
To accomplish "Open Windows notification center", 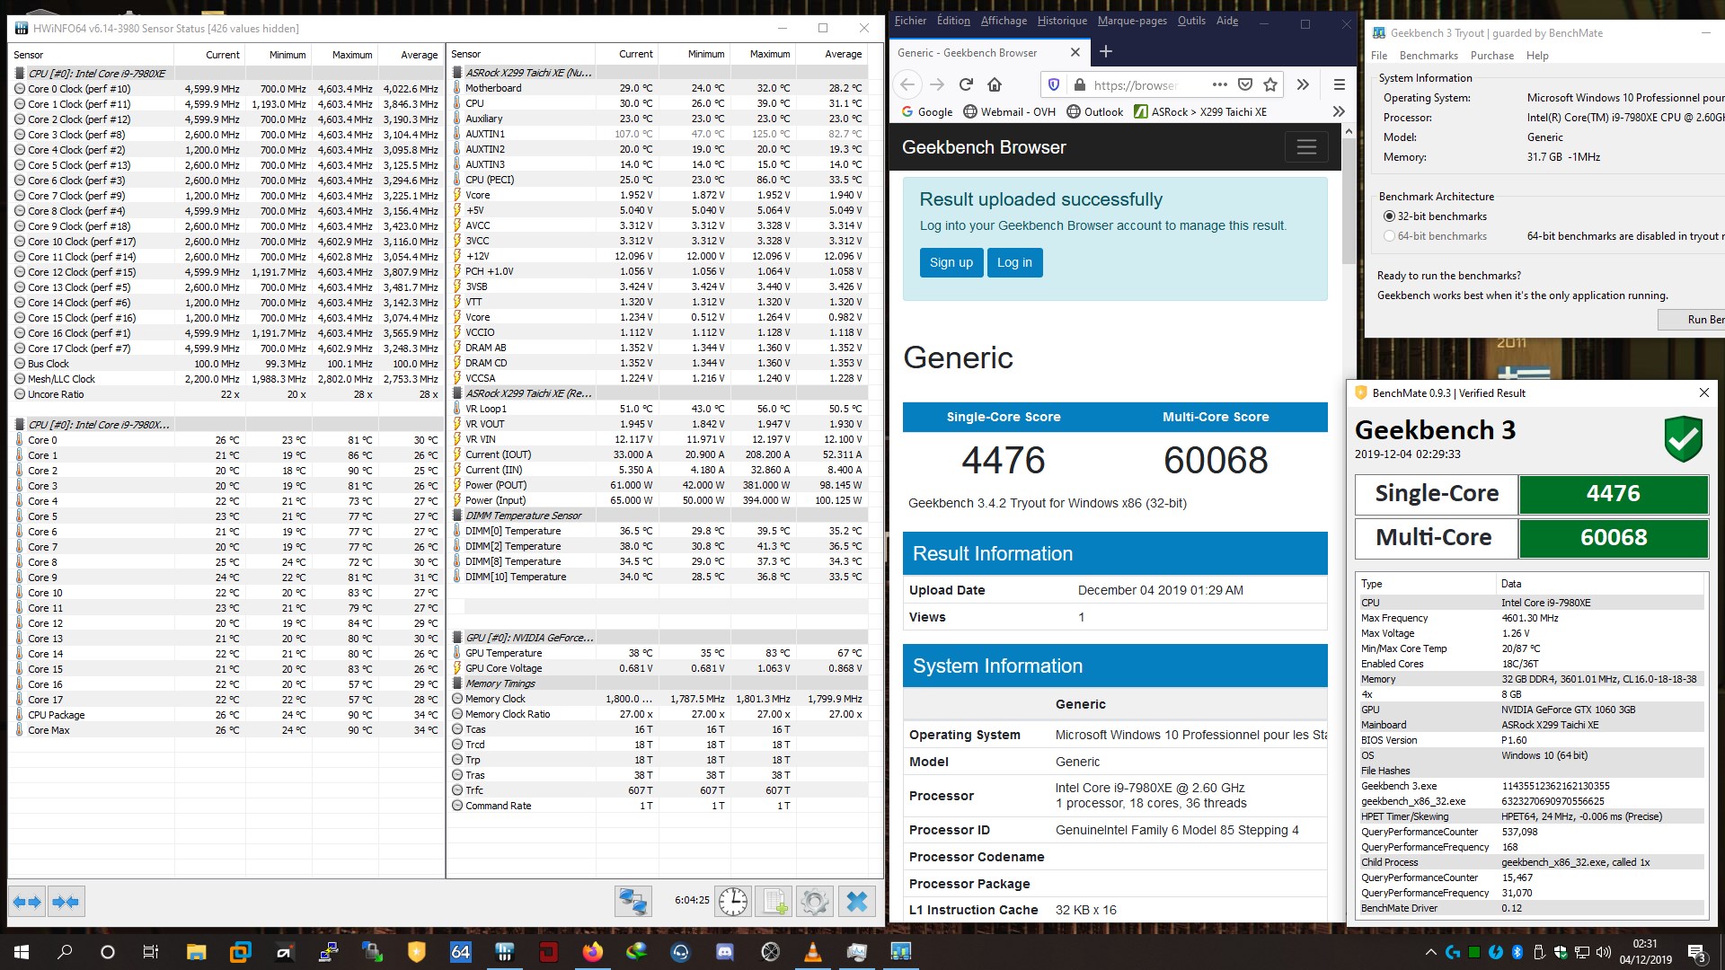I will click(x=1696, y=952).
